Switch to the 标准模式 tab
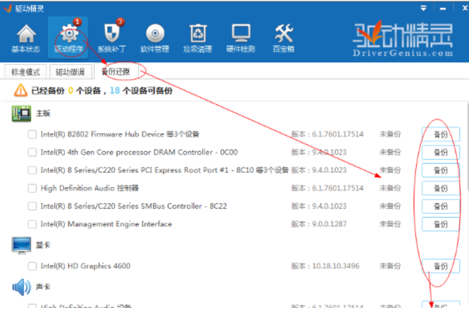Viewport: 469px width, 311px height. point(26,72)
